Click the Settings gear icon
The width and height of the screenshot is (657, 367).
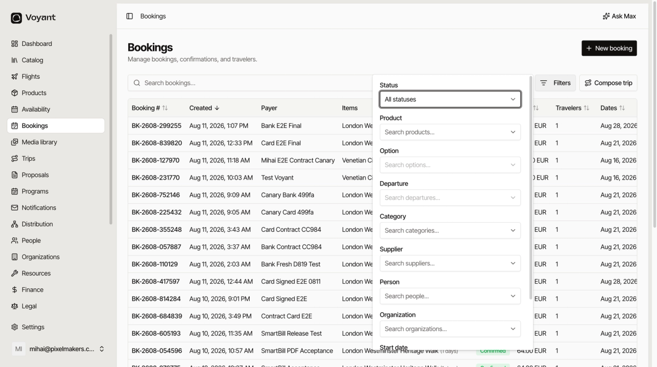15,327
